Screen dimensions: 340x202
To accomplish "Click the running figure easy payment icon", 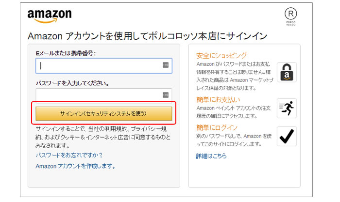I will pyautogui.click(x=287, y=108).
